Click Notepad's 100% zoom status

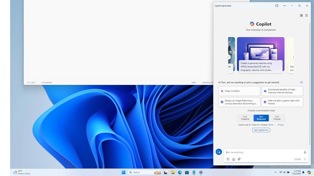click(194, 83)
